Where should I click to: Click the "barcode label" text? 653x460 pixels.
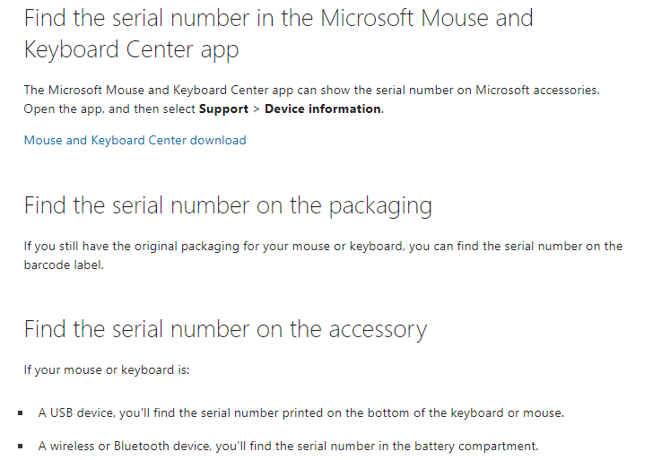(65, 265)
